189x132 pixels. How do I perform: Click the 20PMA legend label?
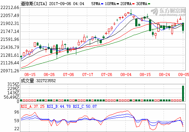[x=126, y=4]
